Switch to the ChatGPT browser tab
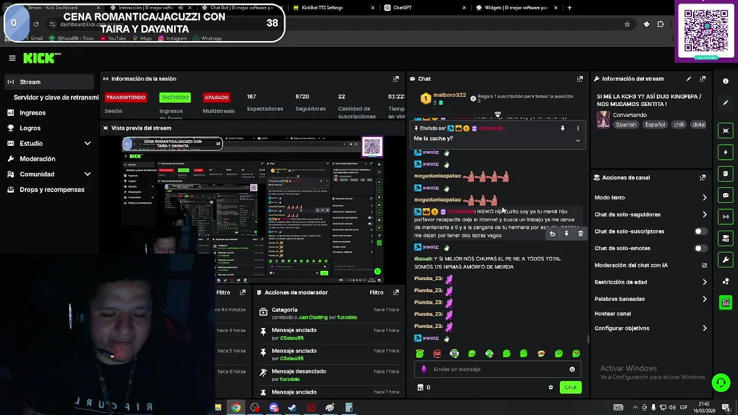 [x=425, y=7]
